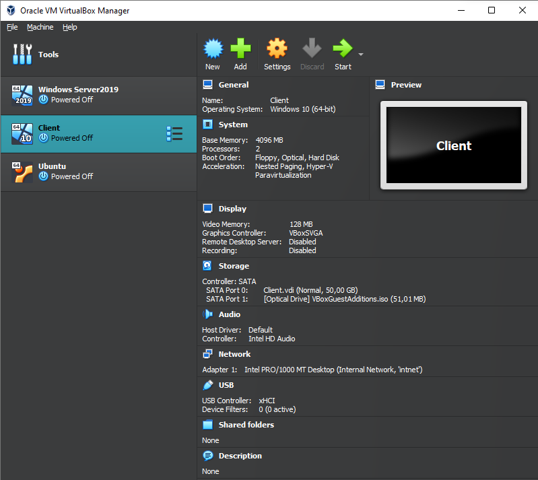Open the Help menu

pyautogui.click(x=70, y=27)
